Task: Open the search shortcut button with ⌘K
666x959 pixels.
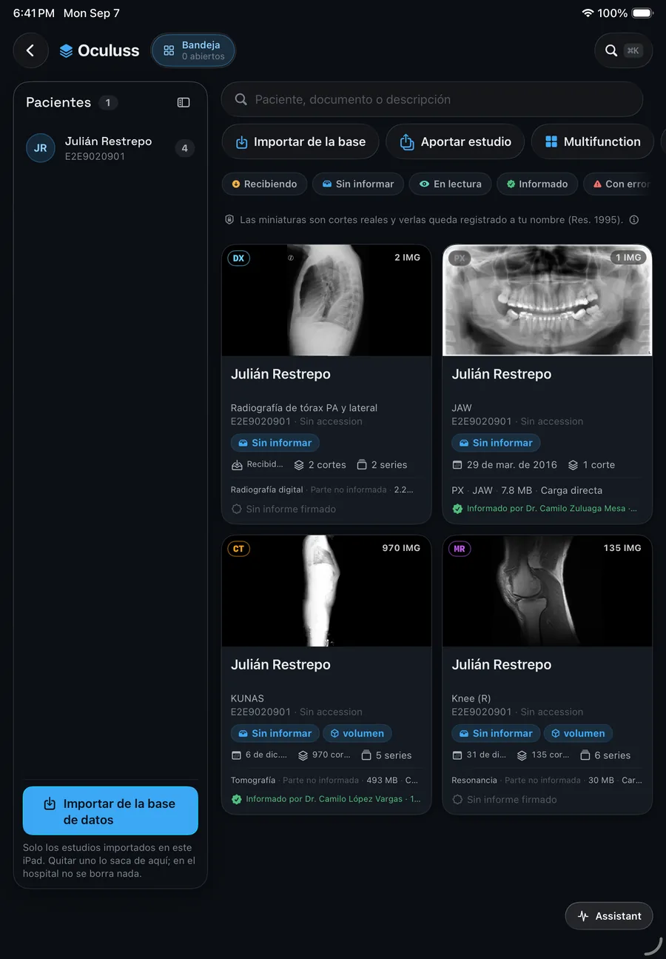Action: click(x=624, y=50)
